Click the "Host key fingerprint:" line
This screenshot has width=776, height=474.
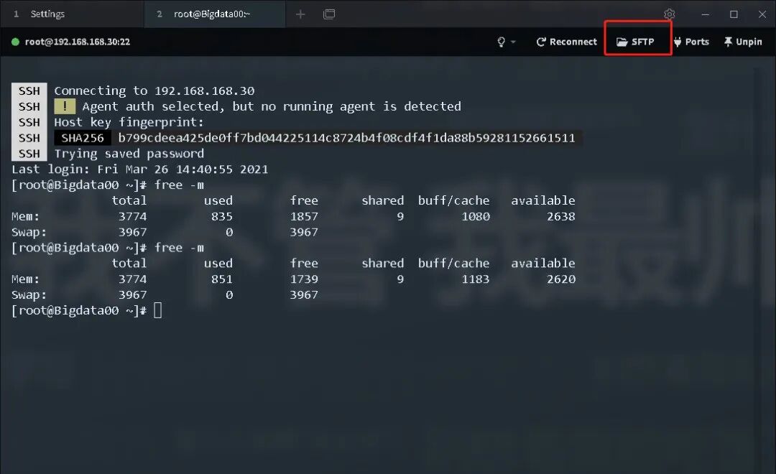129,122
